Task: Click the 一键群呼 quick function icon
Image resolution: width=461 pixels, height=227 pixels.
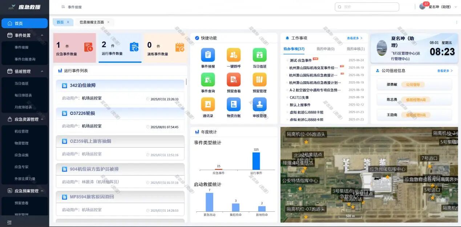Action: (x=234, y=55)
